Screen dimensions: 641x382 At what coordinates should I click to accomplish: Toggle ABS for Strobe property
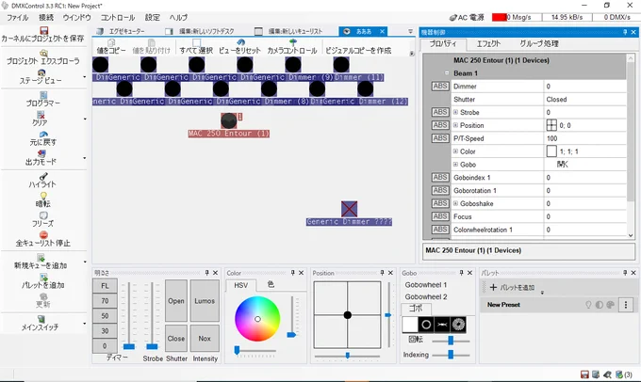coord(440,112)
